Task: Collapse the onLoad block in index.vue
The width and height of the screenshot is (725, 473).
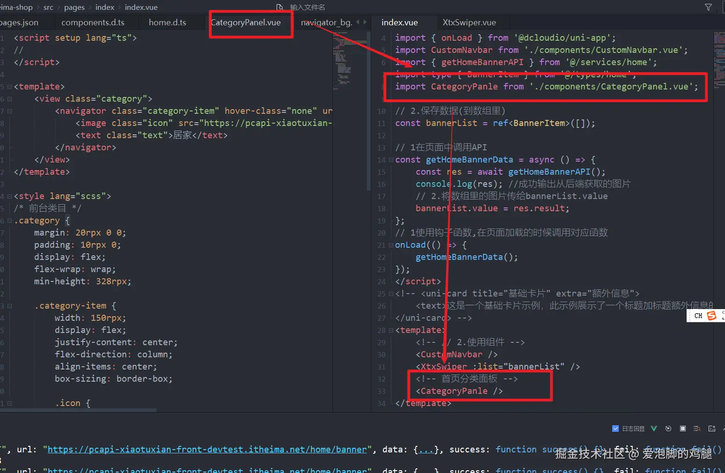Action: click(391, 245)
